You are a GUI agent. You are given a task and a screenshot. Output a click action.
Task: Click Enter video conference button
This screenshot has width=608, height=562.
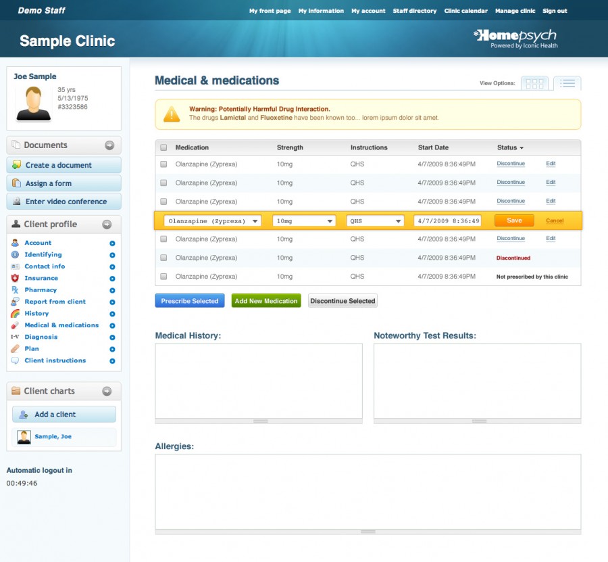pyautogui.click(x=64, y=202)
